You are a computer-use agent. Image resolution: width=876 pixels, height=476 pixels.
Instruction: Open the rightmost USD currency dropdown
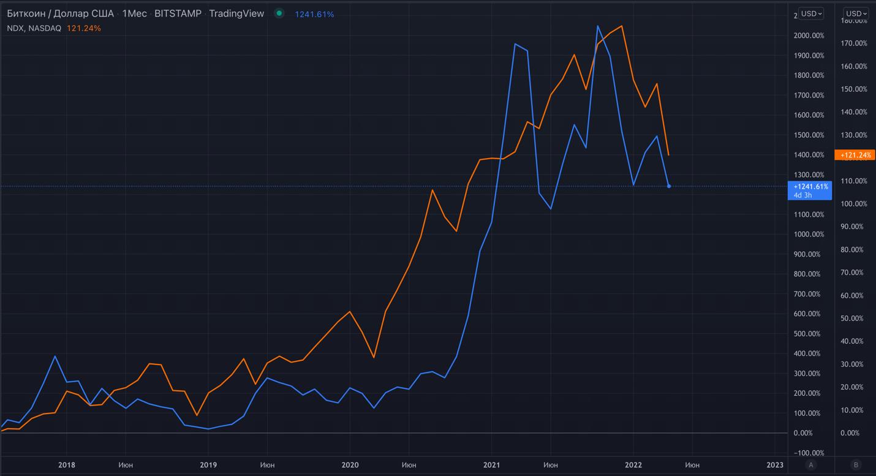856,13
